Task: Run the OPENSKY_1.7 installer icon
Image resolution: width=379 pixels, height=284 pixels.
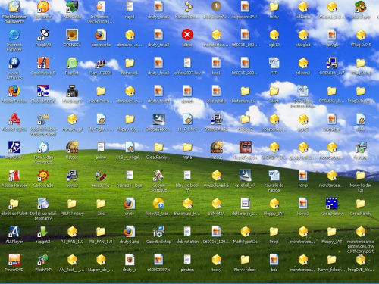Action: pos(332,63)
